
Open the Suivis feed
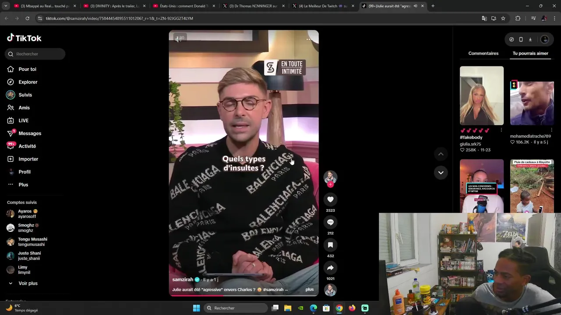click(x=25, y=95)
